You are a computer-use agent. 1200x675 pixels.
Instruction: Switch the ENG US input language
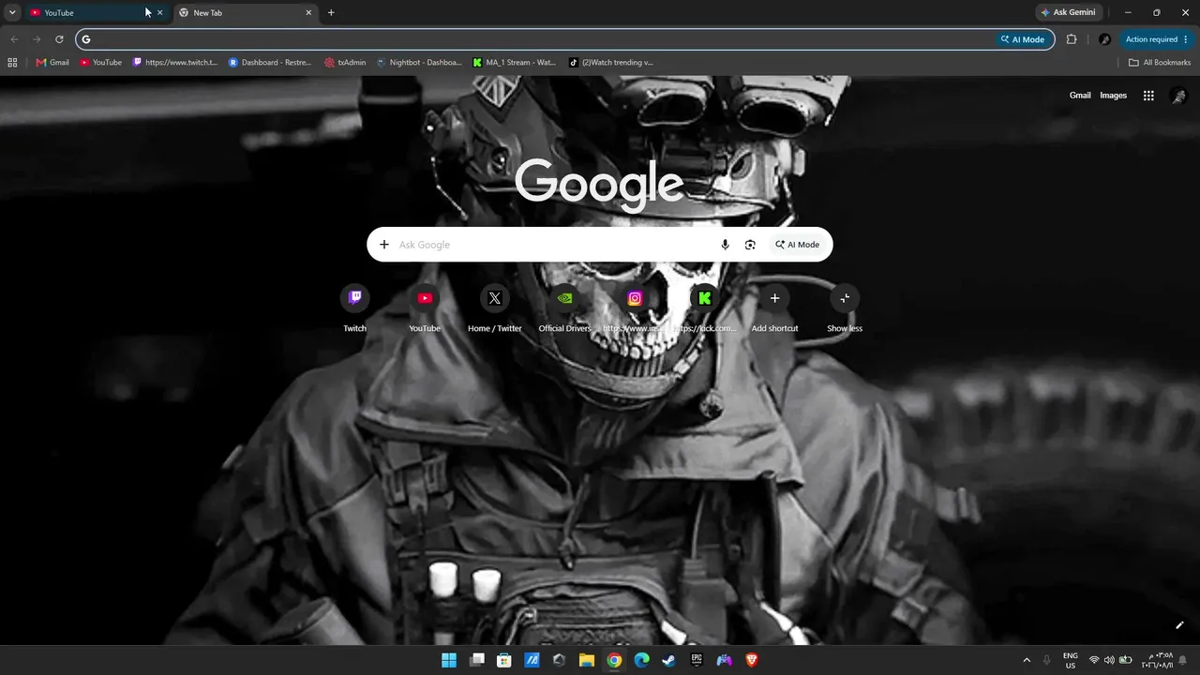[1071, 660]
